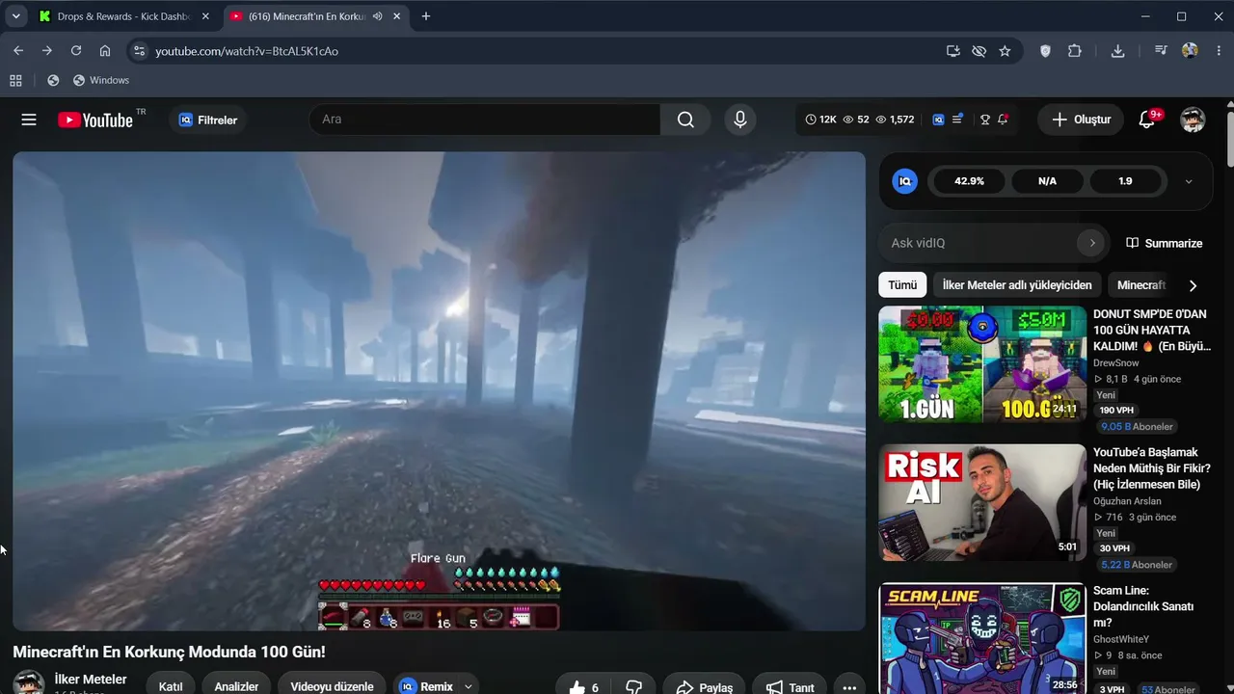
Task: Open the browser home page icon
Action: [105, 51]
